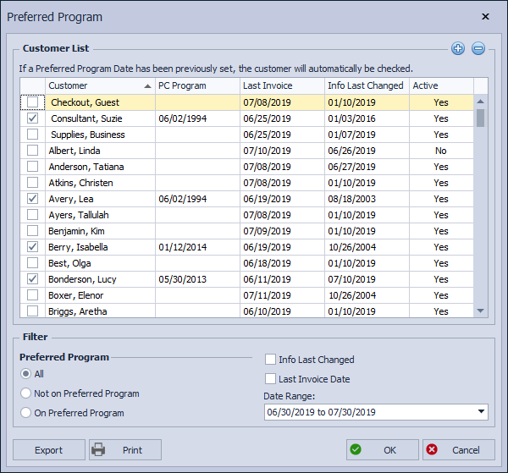Uncheck the box for Avery, Lea

[x=32, y=199]
